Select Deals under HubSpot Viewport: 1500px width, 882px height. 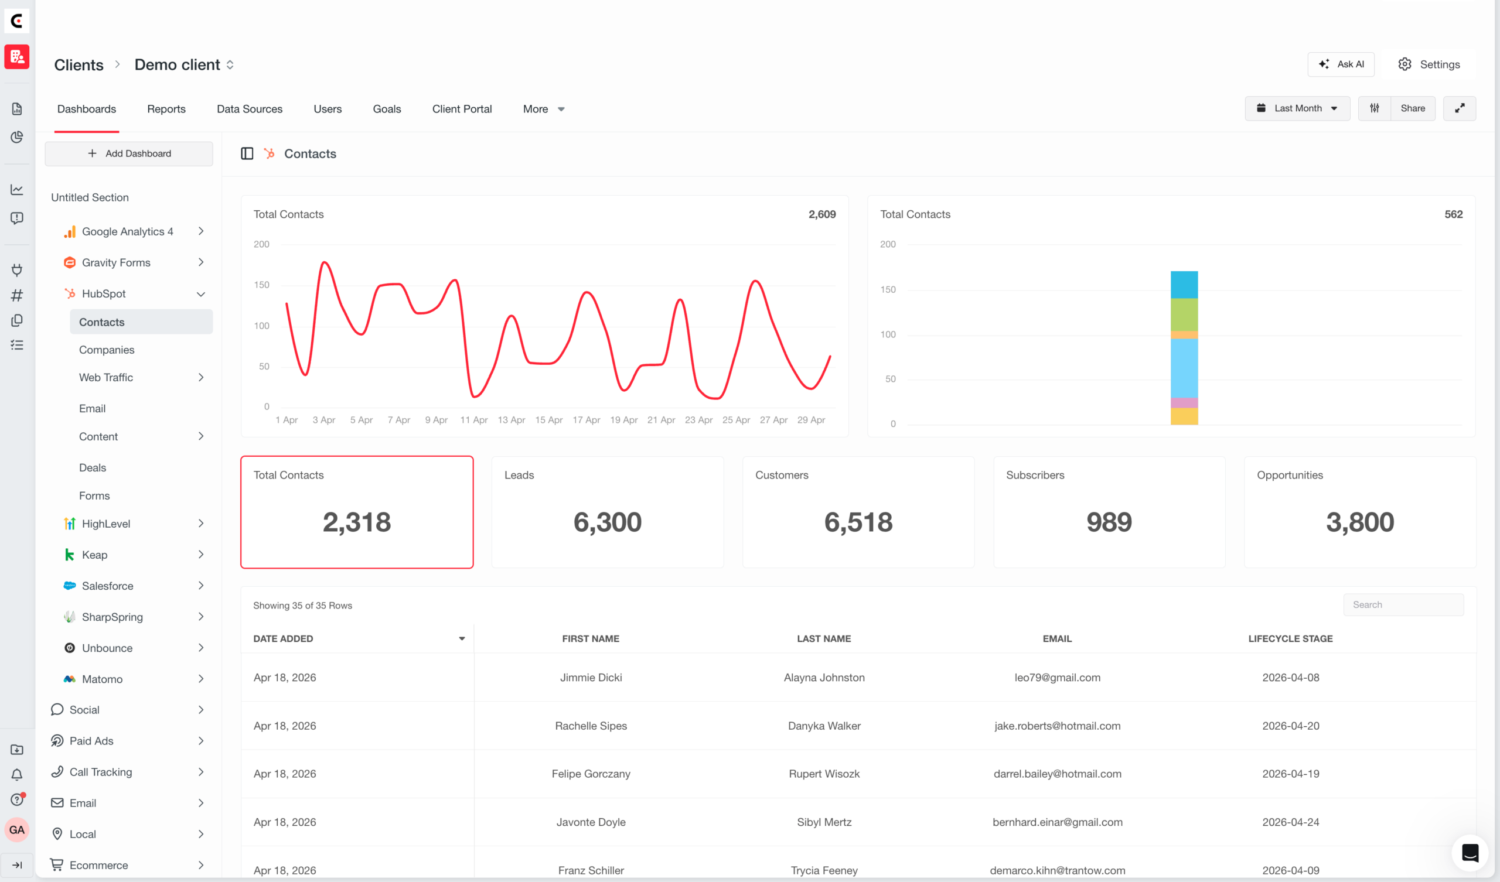click(x=92, y=468)
